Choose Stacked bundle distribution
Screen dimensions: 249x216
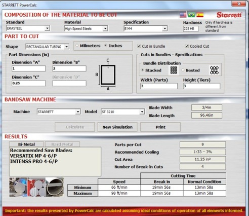coord(142,70)
